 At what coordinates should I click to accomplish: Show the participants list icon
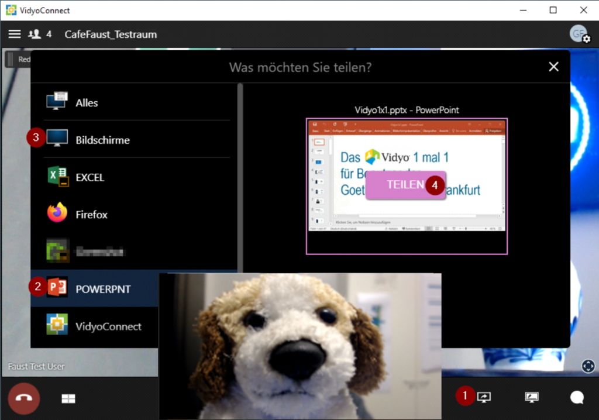tap(35, 34)
